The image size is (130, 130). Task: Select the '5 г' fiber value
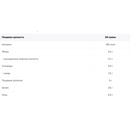[x=110, y=80]
